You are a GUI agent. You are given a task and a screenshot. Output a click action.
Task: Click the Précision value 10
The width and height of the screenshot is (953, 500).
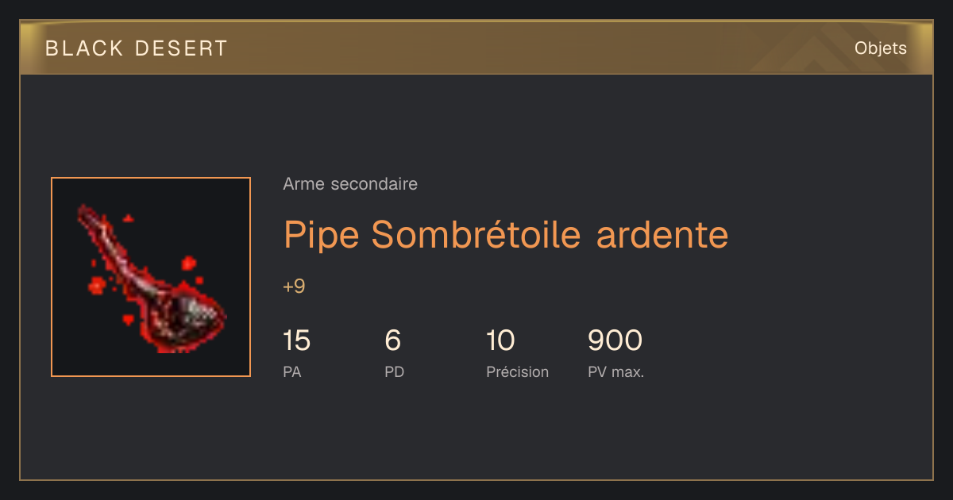(x=500, y=340)
